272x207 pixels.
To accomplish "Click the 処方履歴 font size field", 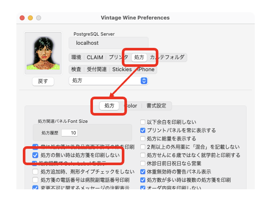I will tap(69, 133).
